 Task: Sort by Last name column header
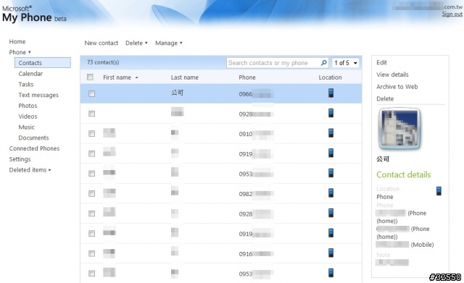pyautogui.click(x=184, y=77)
